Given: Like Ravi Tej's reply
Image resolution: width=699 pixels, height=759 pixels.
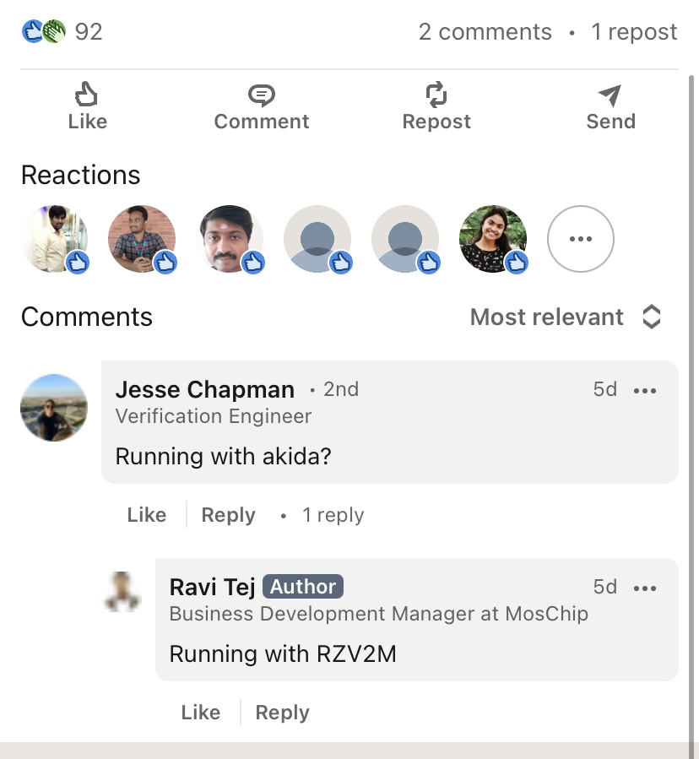Looking at the screenshot, I should (x=201, y=713).
